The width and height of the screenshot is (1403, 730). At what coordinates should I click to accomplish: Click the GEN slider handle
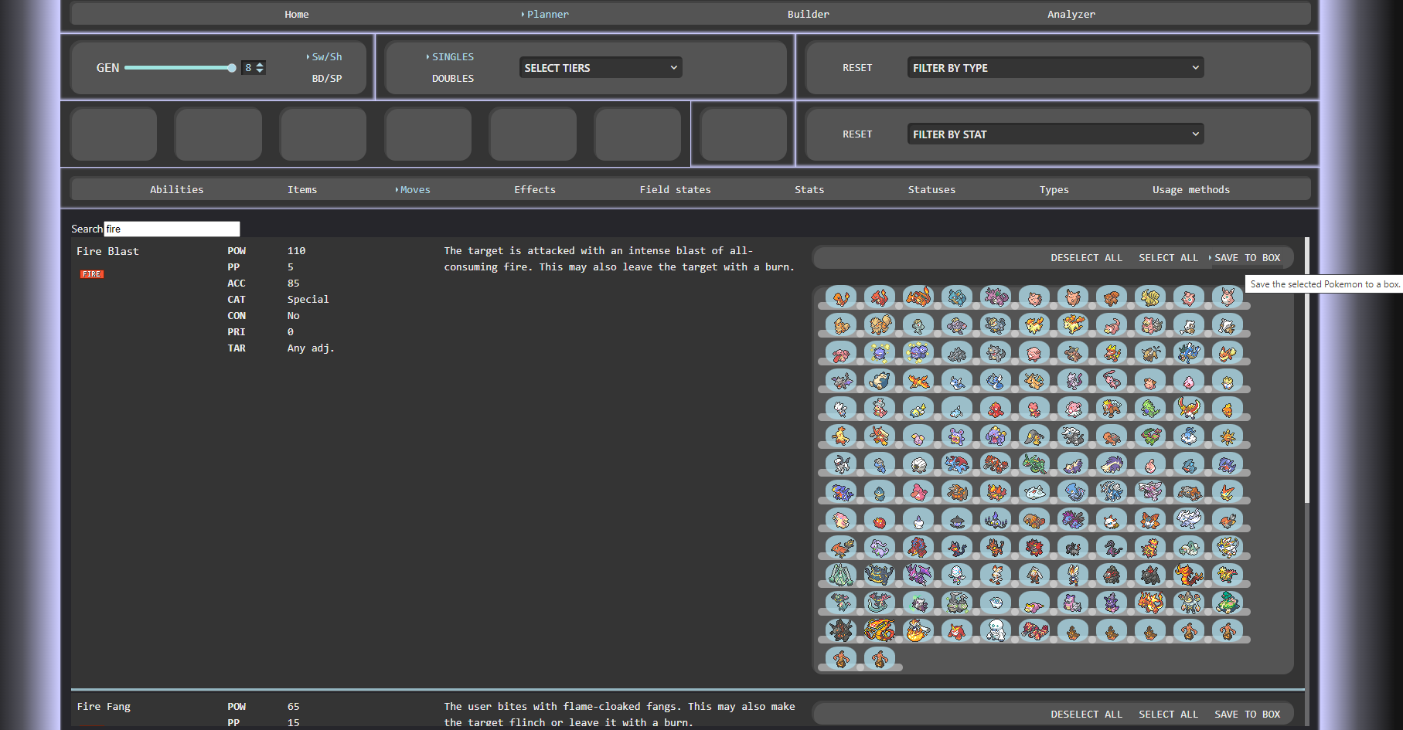click(x=231, y=68)
